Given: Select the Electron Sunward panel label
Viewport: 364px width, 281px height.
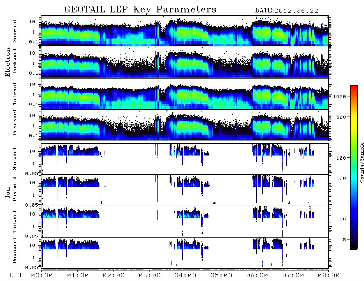Looking at the screenshot, I should [15, 31].
